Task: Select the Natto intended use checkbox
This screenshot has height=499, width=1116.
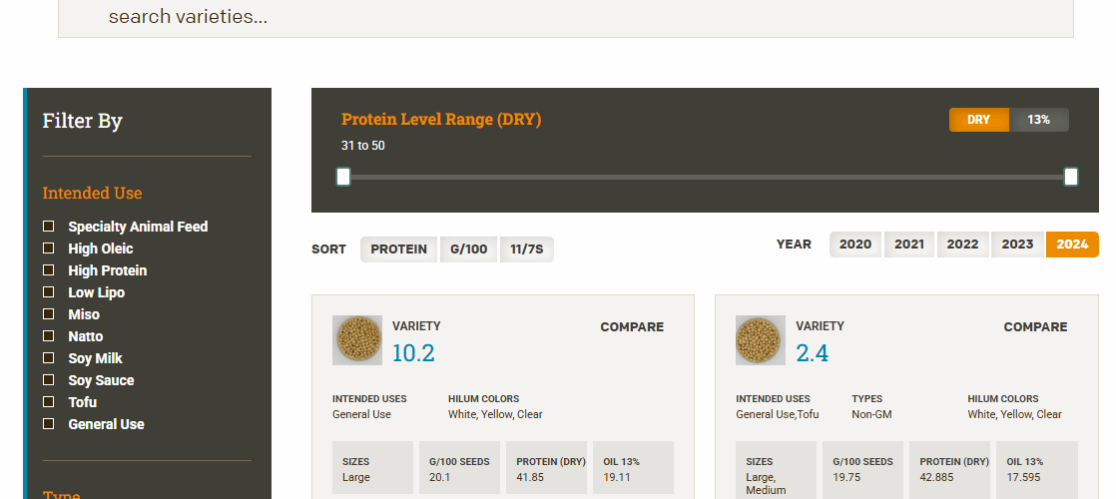Action: [x=48, y=336]
